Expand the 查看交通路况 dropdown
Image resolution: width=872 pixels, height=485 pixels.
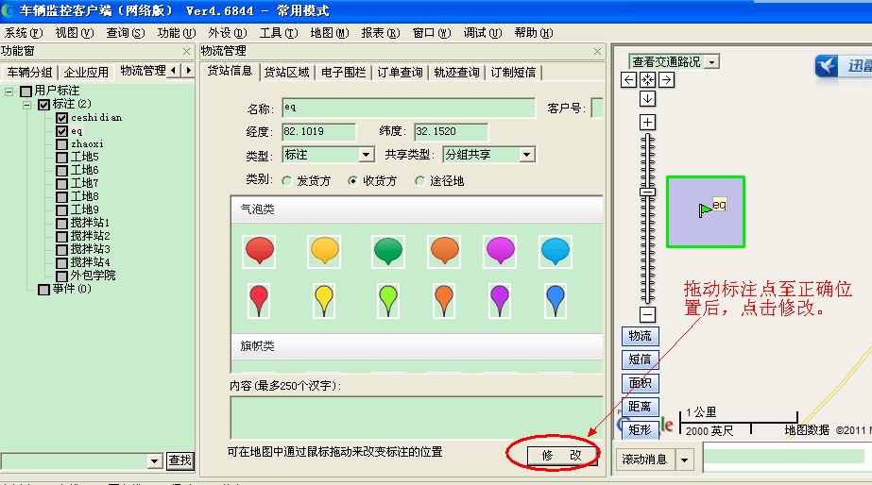710,61
